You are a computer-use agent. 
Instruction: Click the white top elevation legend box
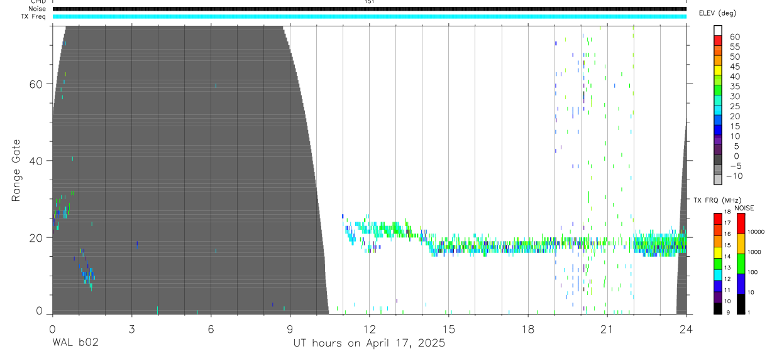(x=718, y=31)
